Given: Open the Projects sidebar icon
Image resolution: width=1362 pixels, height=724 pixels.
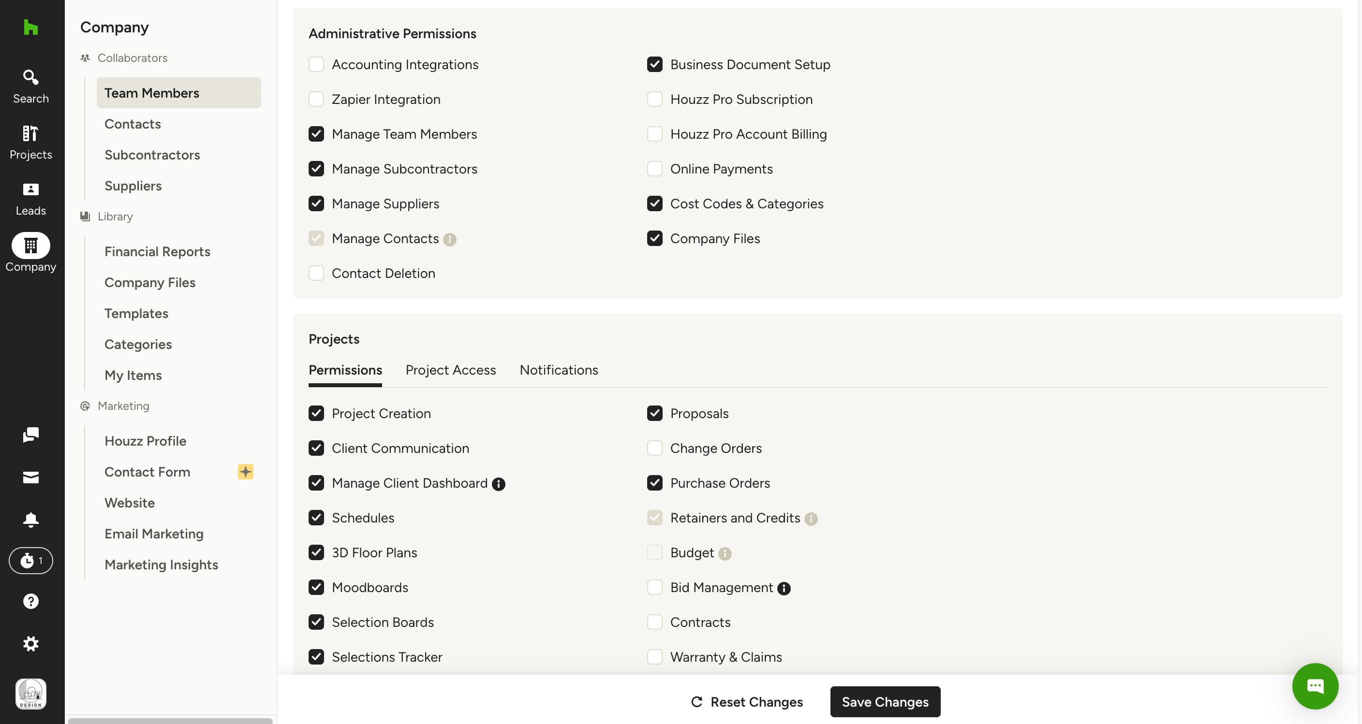Looking at the screenshot, I should point(30,143).
